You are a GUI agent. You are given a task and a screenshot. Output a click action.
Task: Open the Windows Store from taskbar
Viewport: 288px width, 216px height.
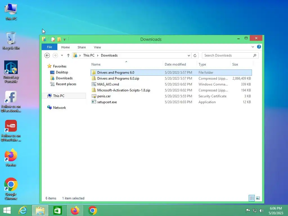[57, 210]
